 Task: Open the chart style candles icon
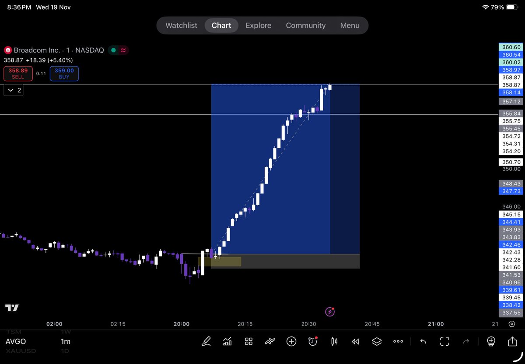point(334,341)
